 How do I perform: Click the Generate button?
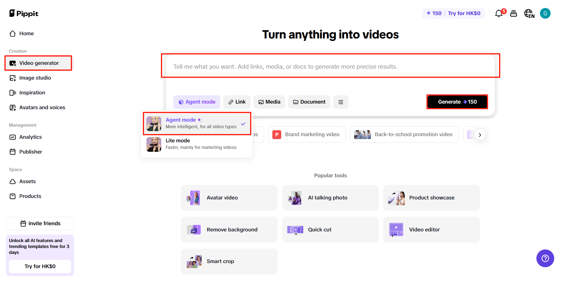[x=457, y=102]
